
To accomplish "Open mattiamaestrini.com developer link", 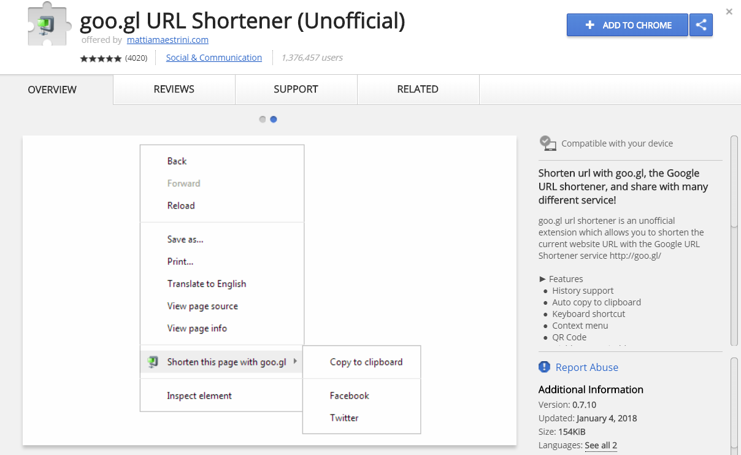I will click(167, 40).
